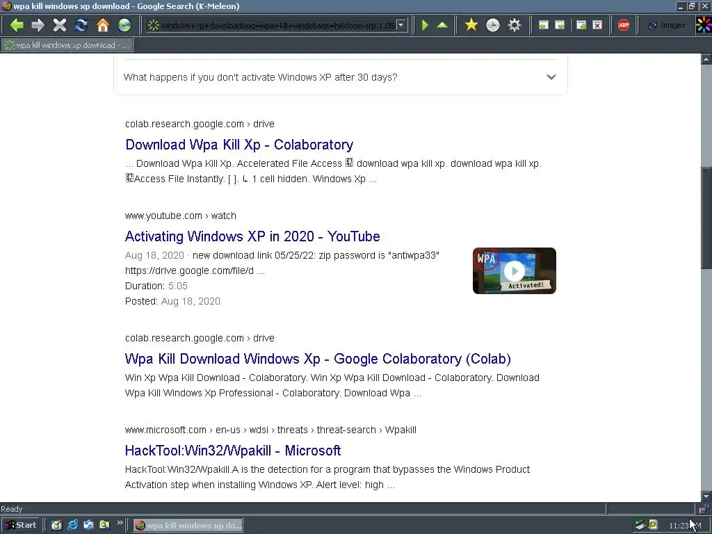
Task: Select K-Meleon taskbar button 'wpa kill windows xp do...'
Action: click(x=188, y=526)
